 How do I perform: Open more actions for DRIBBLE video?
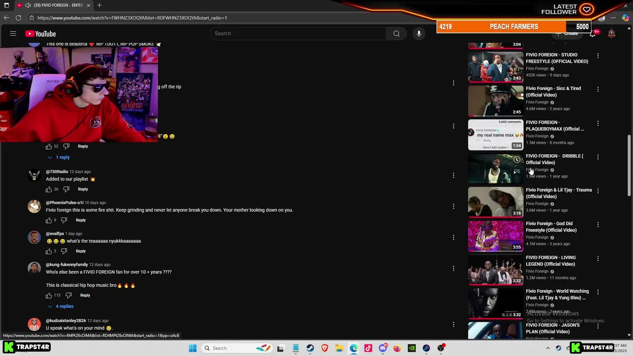click(x=598, y=157)
